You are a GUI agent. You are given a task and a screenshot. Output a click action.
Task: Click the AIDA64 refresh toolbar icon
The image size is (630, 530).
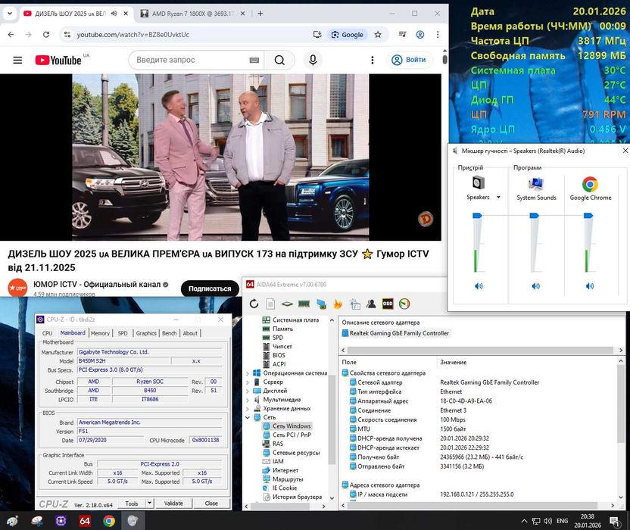[254, 304]
